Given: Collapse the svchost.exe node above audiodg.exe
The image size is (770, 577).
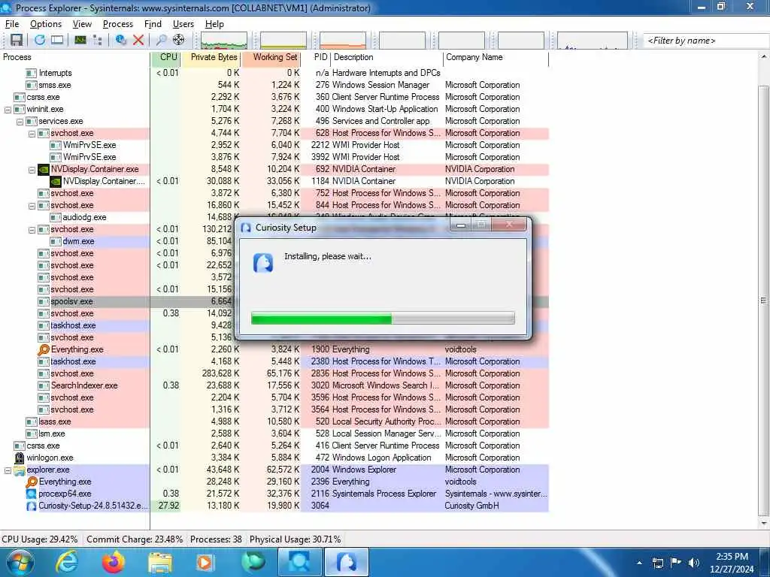Looking at the screenshot, I should coord(32,206).
